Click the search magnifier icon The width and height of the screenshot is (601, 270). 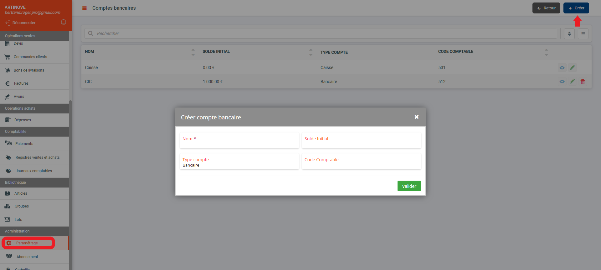tap(91, 33)
